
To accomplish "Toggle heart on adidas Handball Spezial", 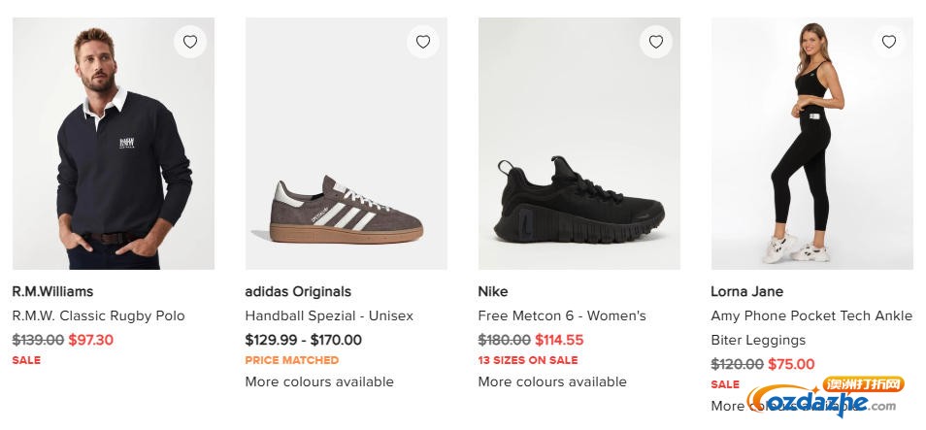I will pos(423,42).
